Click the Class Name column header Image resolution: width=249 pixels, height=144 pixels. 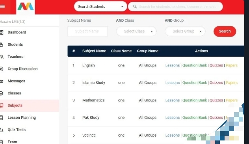[121, 51]
